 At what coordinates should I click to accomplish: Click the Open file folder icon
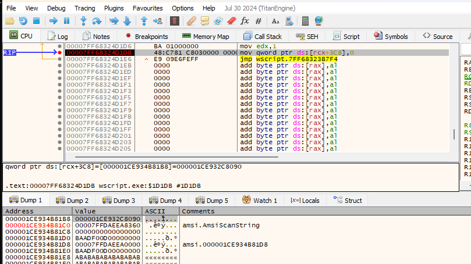coord(10,21)
